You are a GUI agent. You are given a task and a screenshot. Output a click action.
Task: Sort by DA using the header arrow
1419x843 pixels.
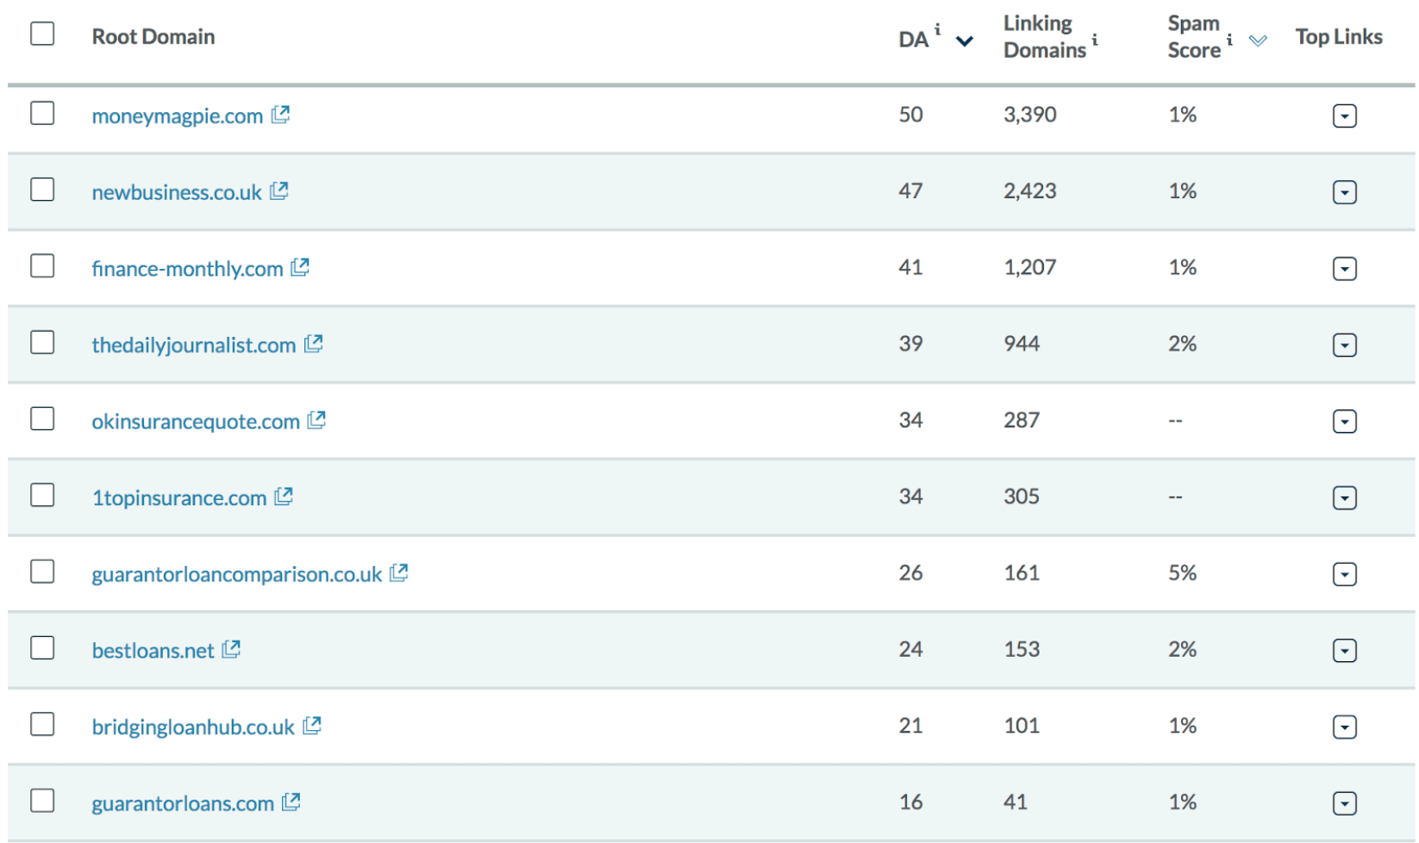tap(965, 41)
